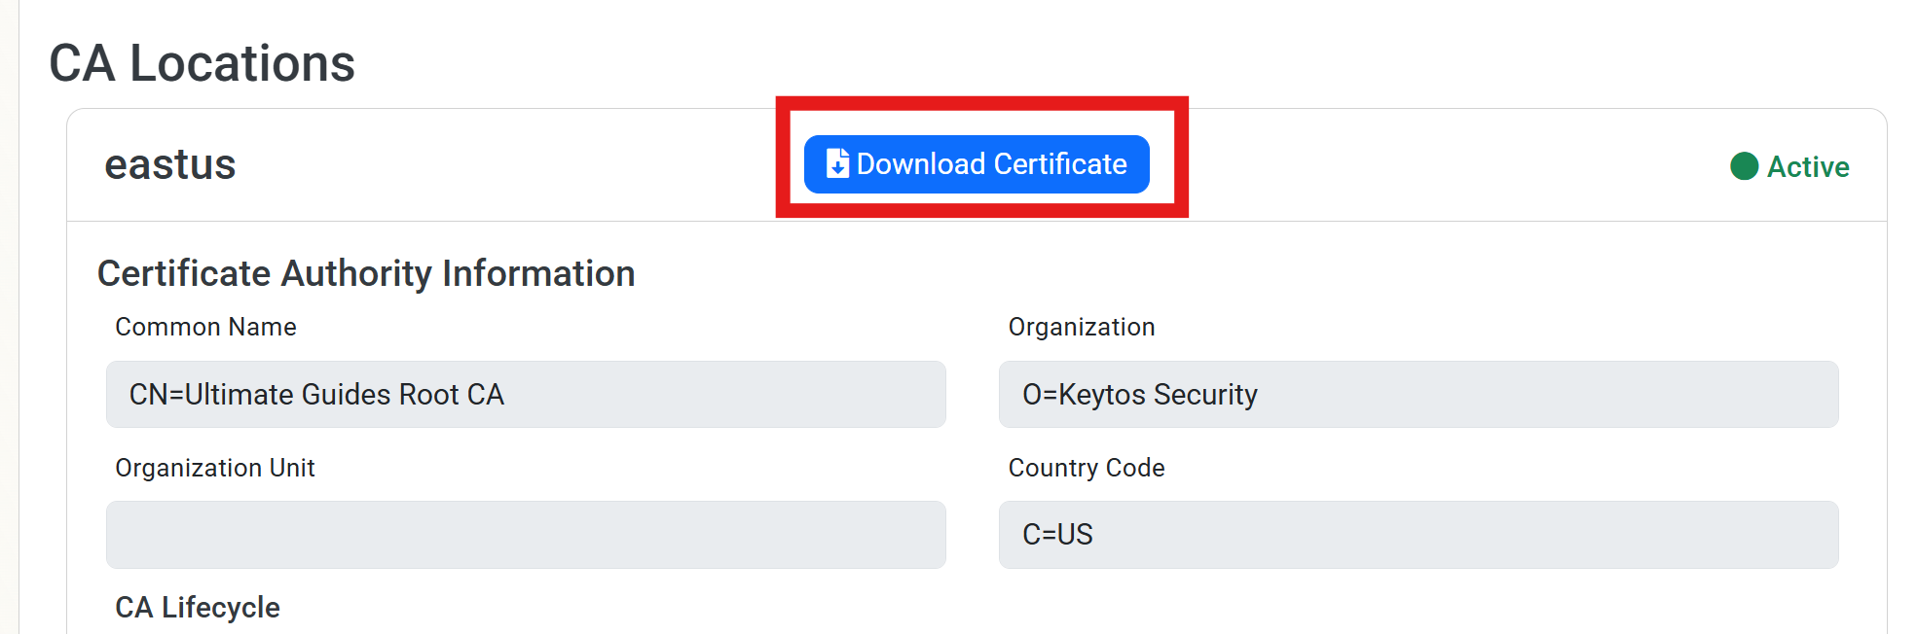Click the Active status label
1917x634 pixels.
click(x=1808, y=166)
